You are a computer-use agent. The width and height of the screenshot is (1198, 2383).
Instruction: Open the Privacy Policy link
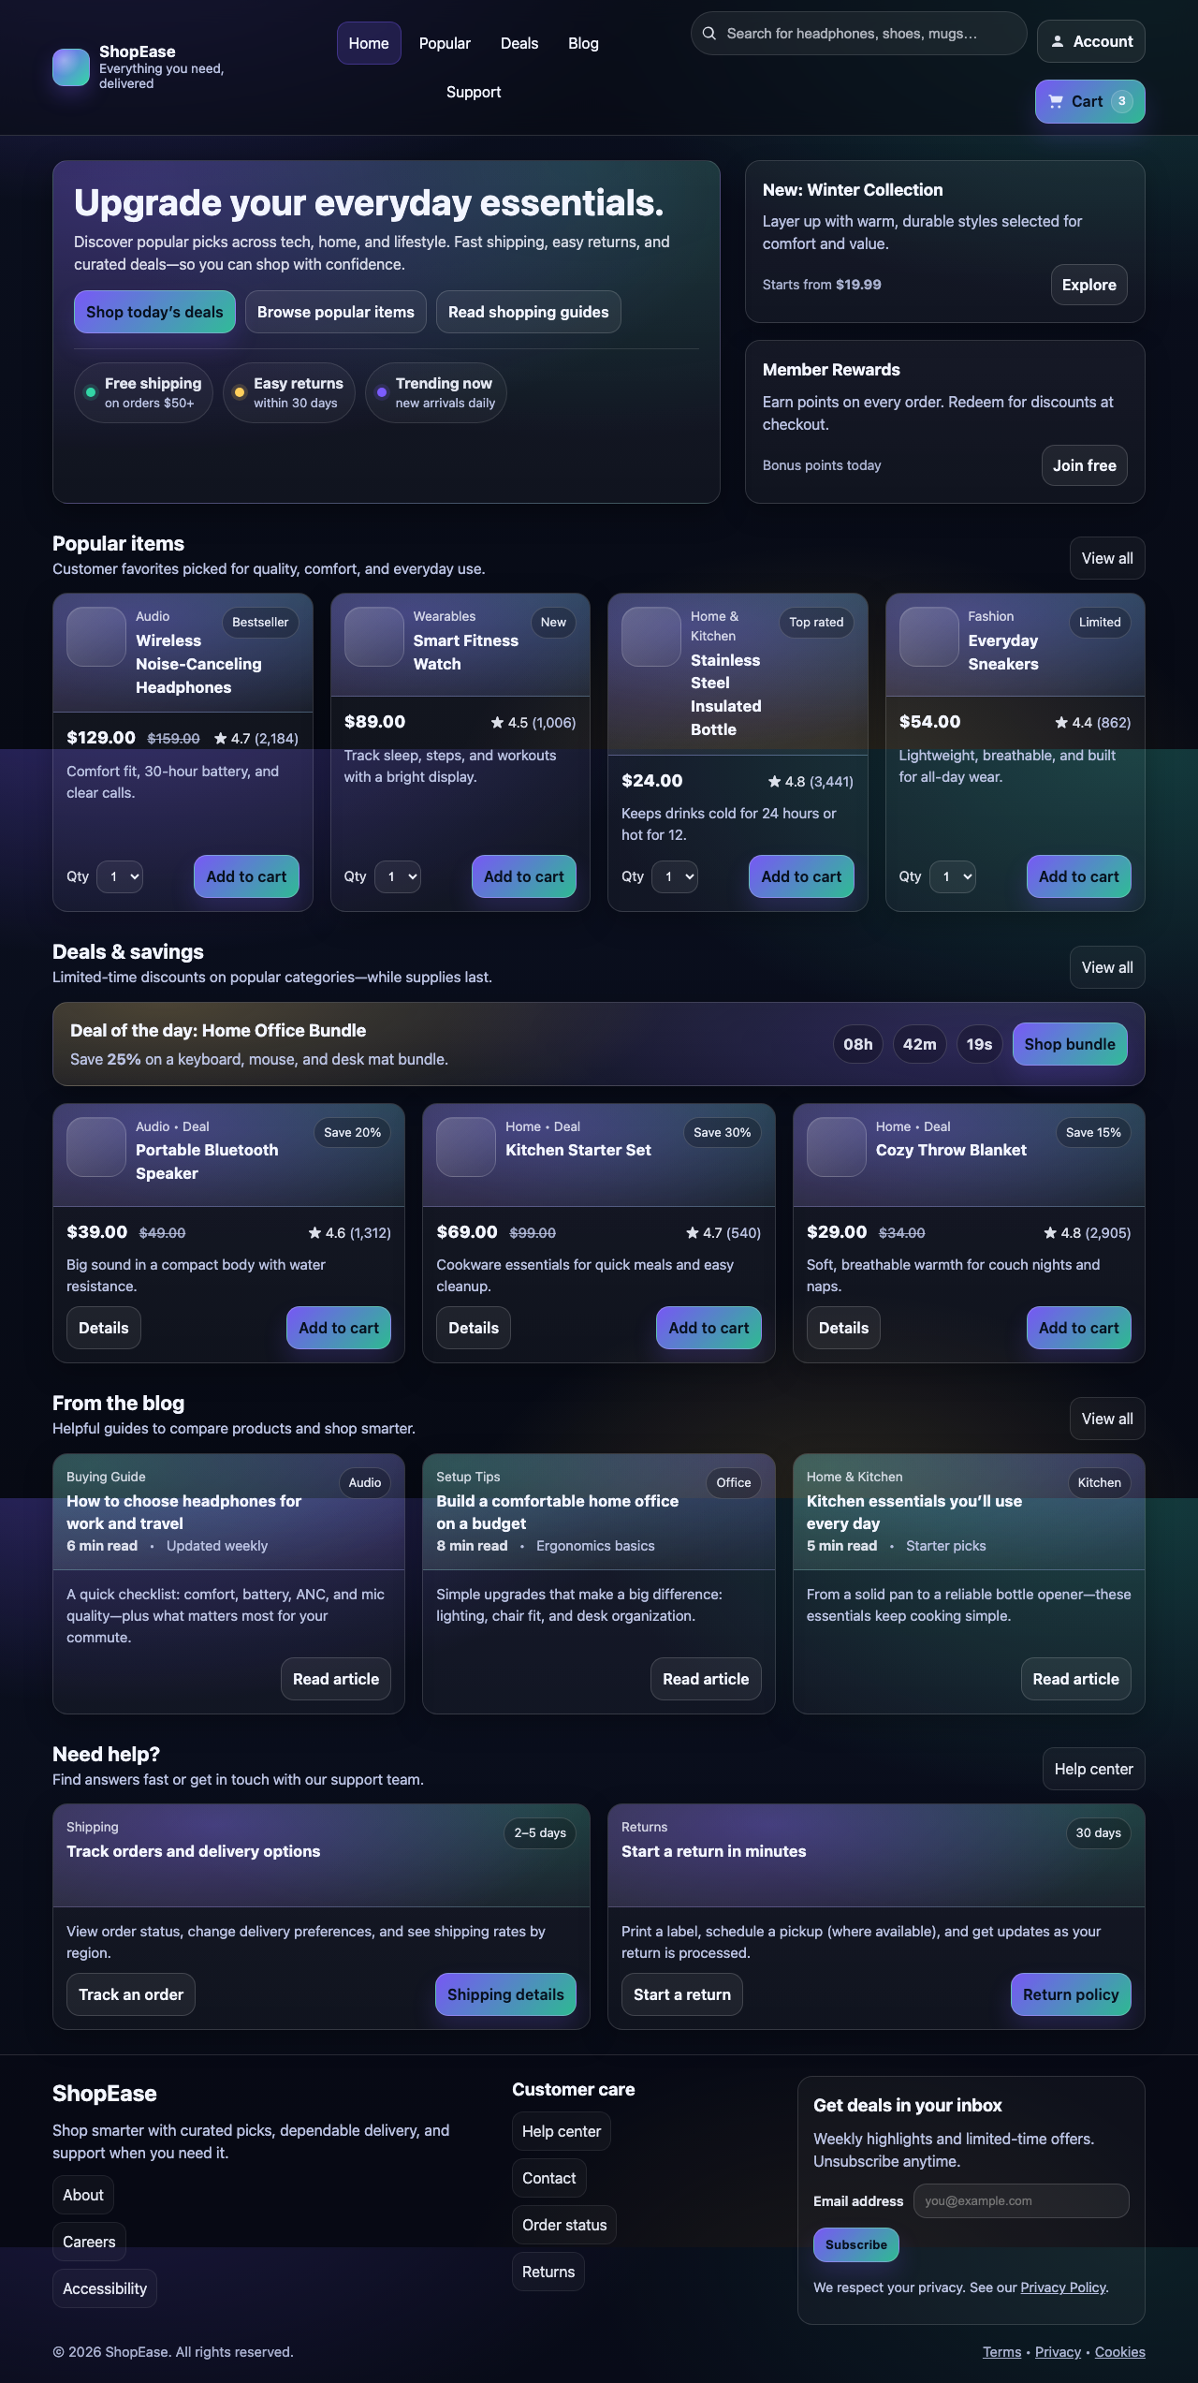click(1062, 2287)
